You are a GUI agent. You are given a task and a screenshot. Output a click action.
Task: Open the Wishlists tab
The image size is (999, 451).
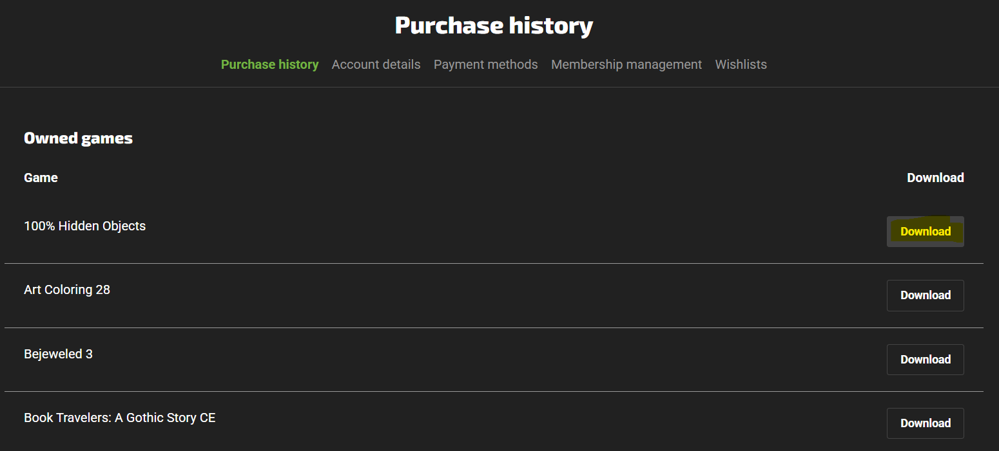click(x=741, y=64)
